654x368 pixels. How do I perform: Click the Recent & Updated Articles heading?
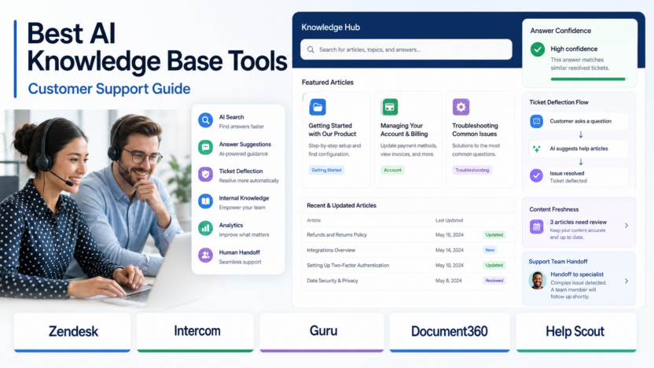click(341, 206)
